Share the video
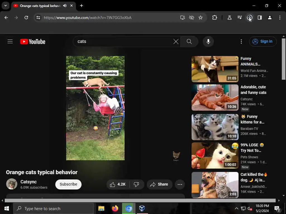 pos(159,184)
